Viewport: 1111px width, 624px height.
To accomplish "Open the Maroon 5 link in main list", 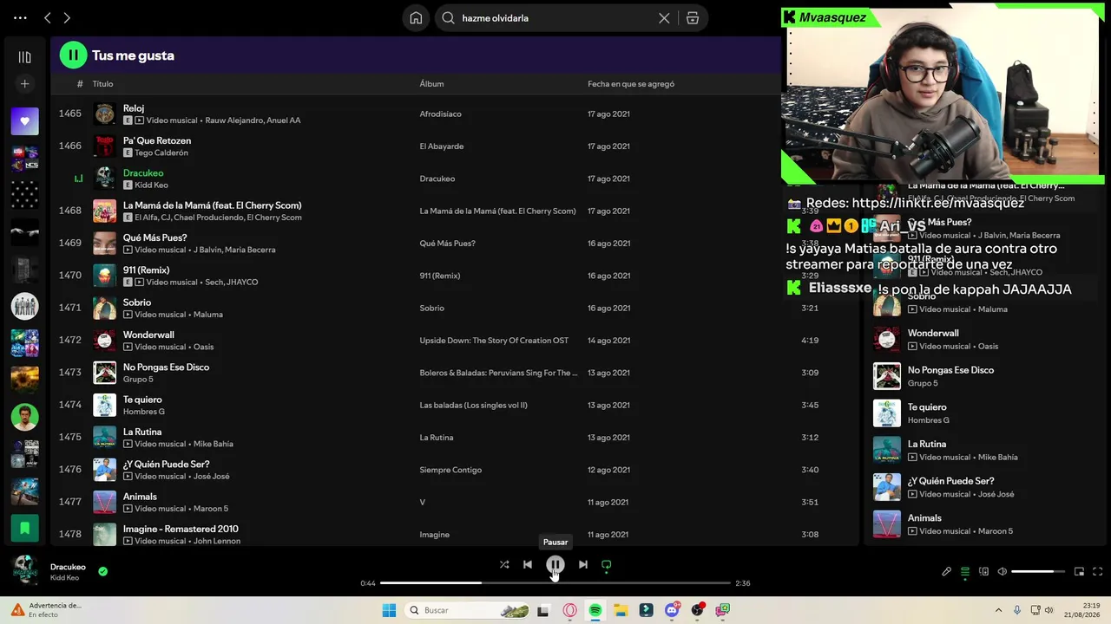I will (210, 509).
